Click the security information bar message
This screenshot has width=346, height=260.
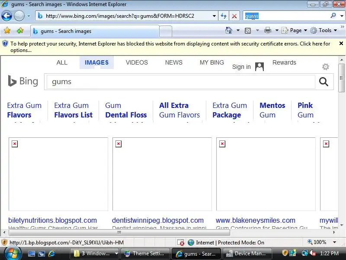coord(170,47)
